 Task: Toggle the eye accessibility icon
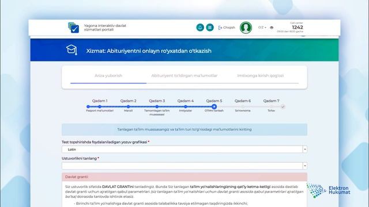pos(272,28)
